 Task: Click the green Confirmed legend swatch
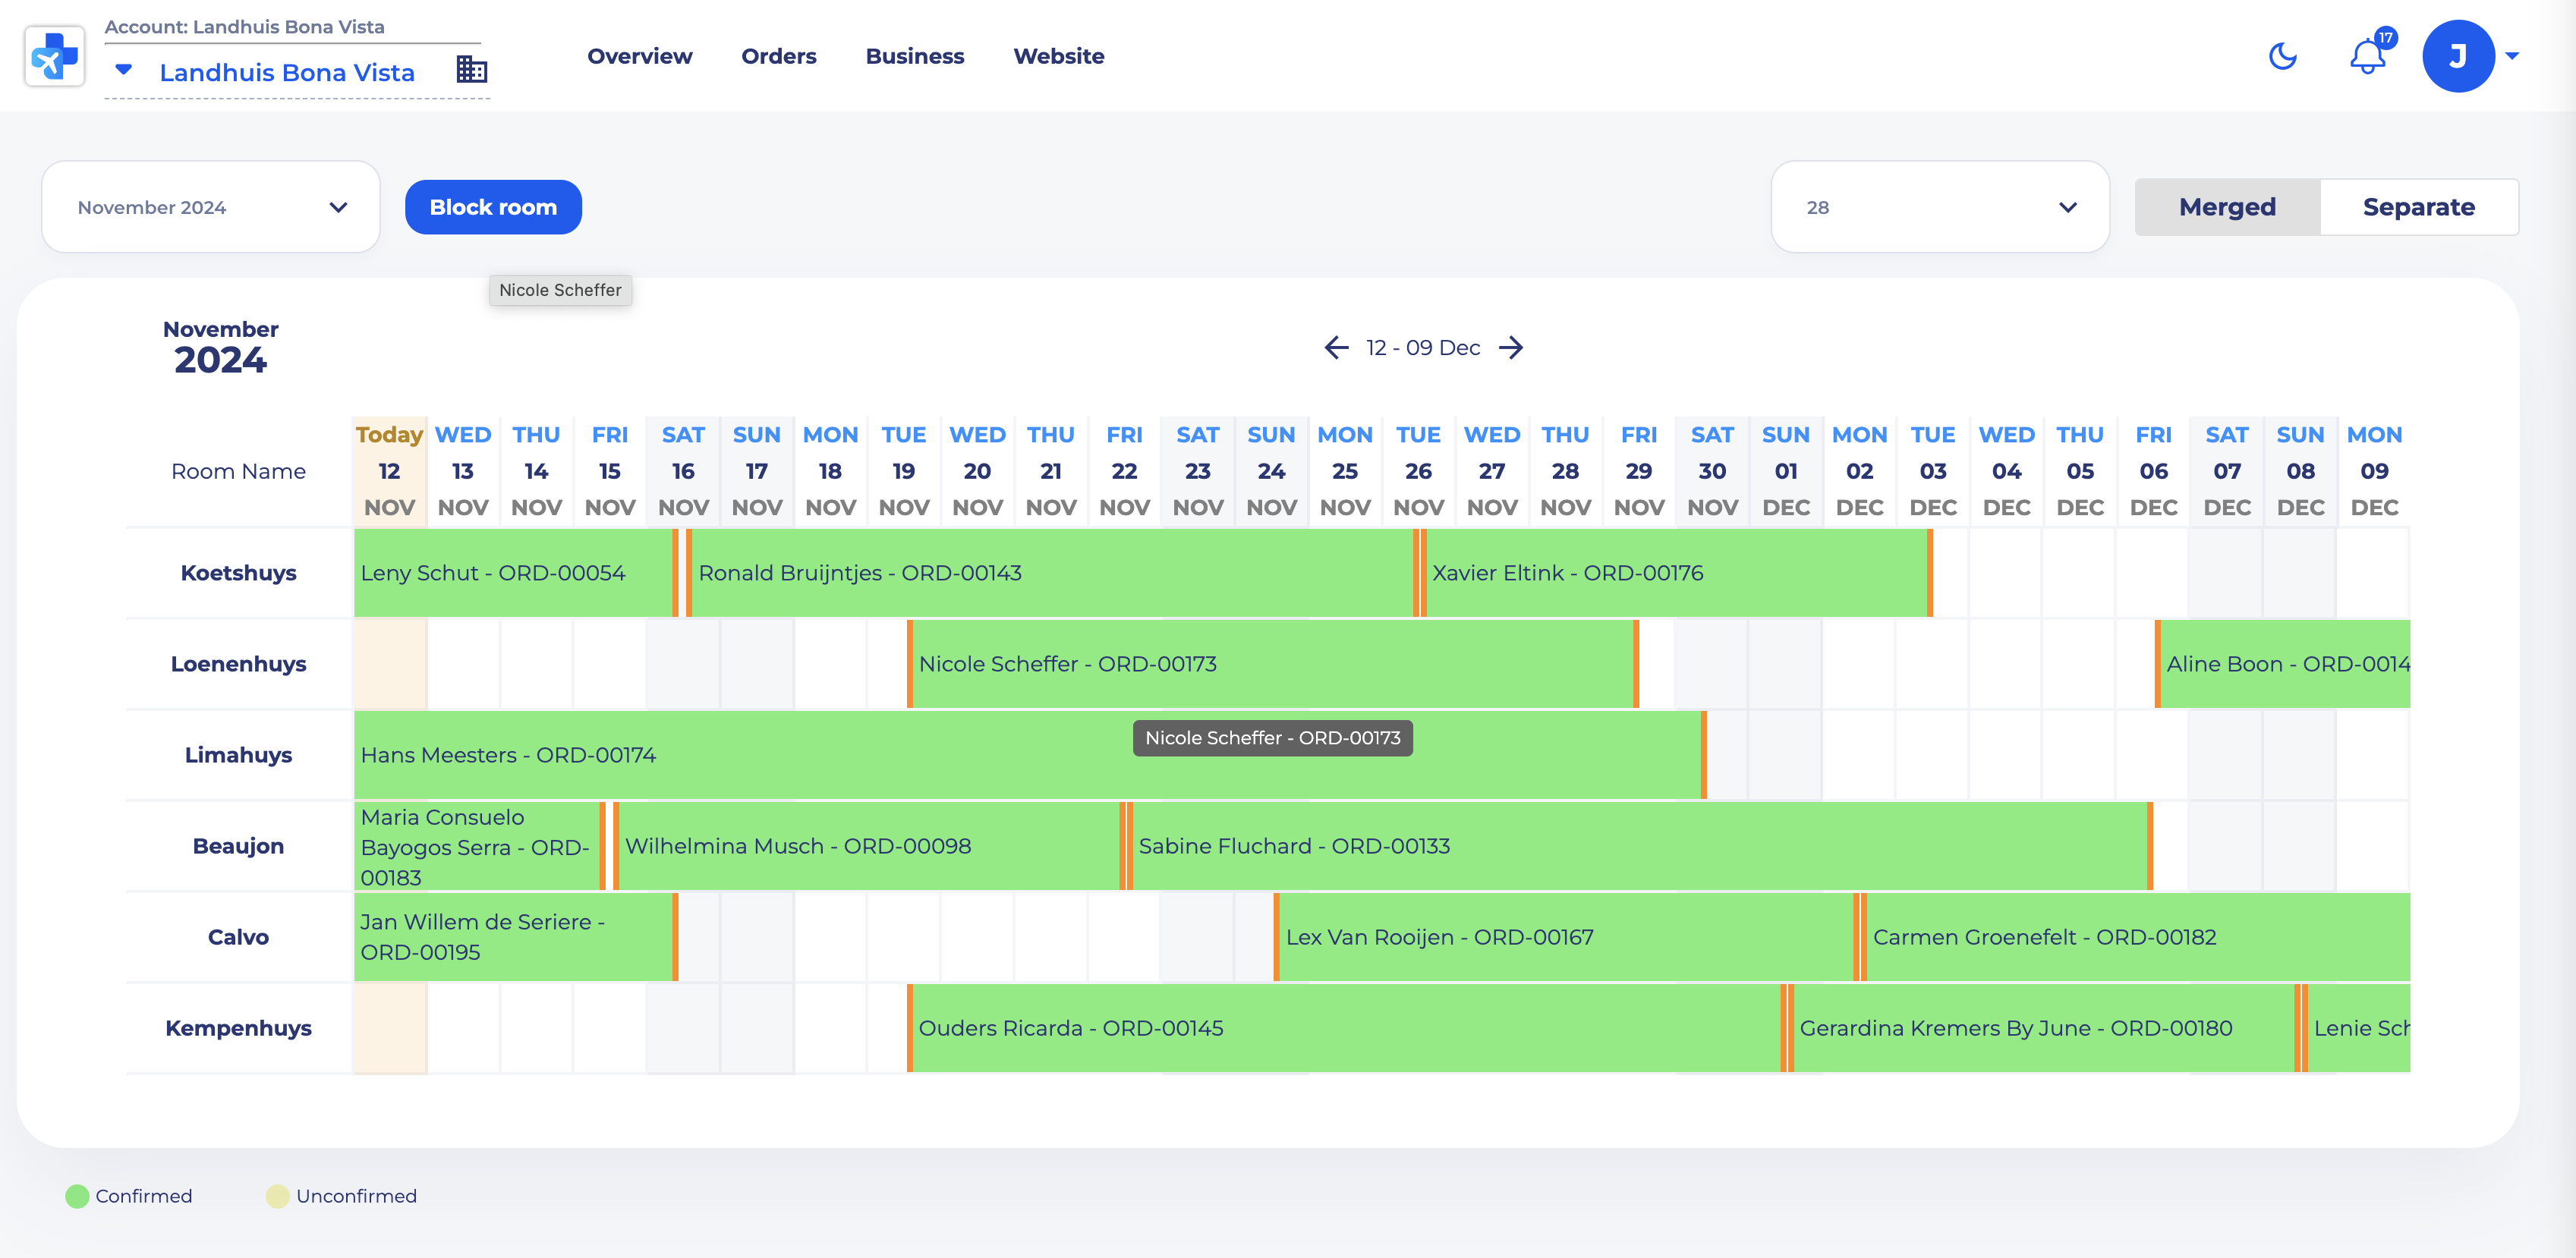(x=77, y=1196)
